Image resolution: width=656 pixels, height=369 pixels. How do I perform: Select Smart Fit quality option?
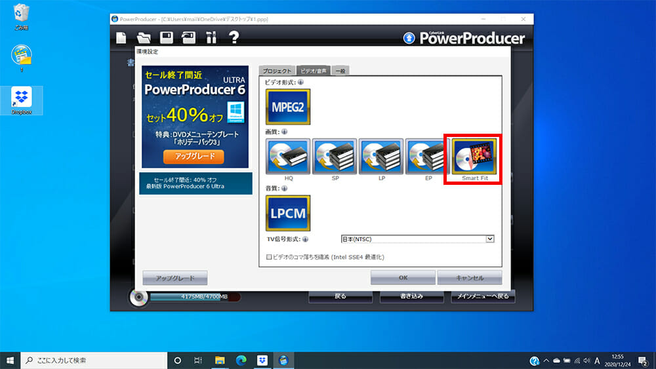pyautogui.click(x=474, y=156)
